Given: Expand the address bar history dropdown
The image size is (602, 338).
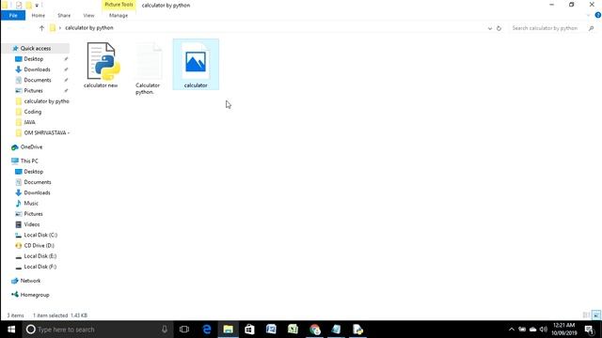Looking at the screenshot, I should click(x=489, y=28).
